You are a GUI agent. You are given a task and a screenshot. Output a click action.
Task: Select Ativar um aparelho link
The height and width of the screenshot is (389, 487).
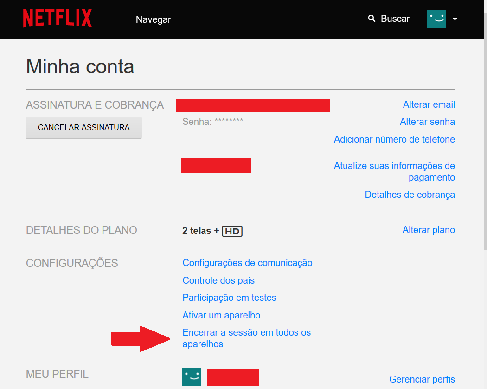[x=221, y=315]
